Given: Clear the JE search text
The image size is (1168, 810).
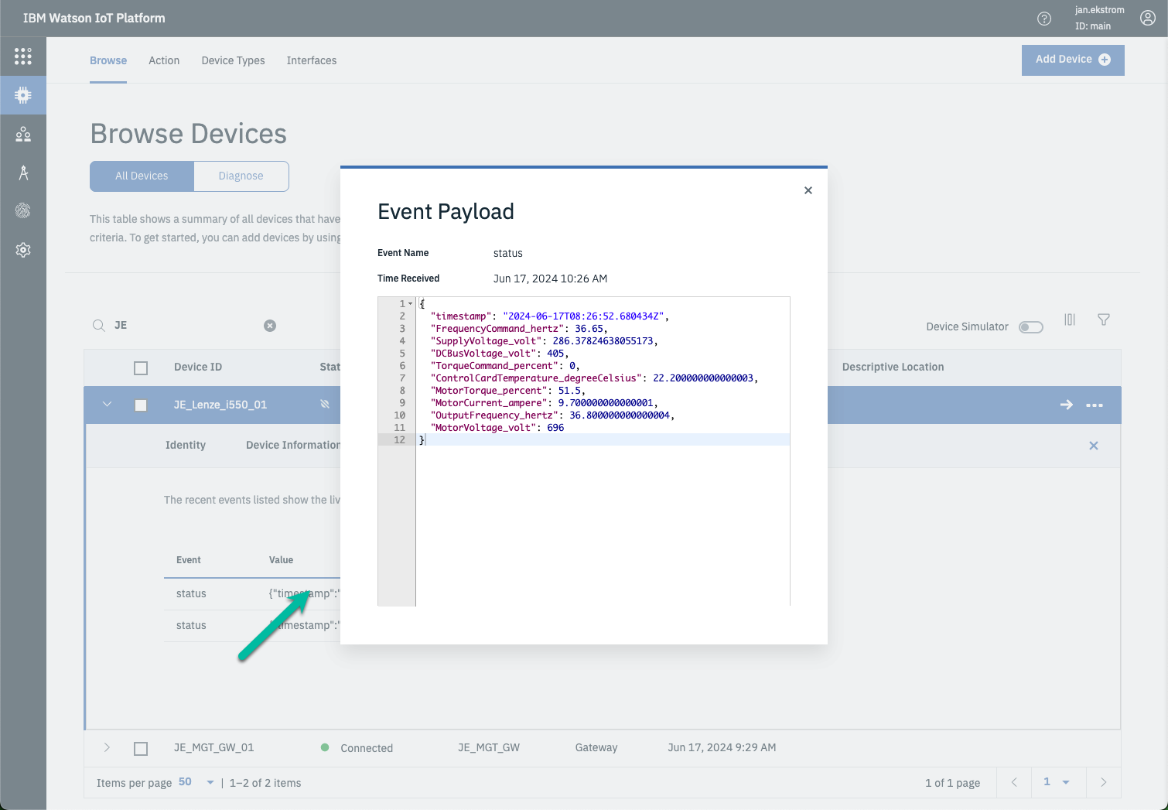Looking at the screenshot, I should click(270, 326).
